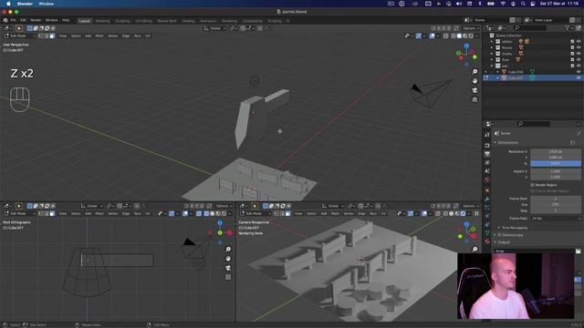Open the View Layer properties tab
This screenshot has width=584, height=328.
(487, 162)
